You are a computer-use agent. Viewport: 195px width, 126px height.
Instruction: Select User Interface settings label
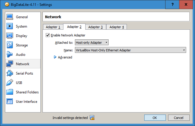tap(27, 102)
